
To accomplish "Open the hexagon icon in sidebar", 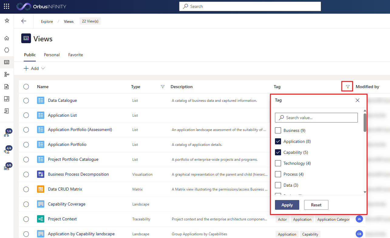I will click(7, 50).
